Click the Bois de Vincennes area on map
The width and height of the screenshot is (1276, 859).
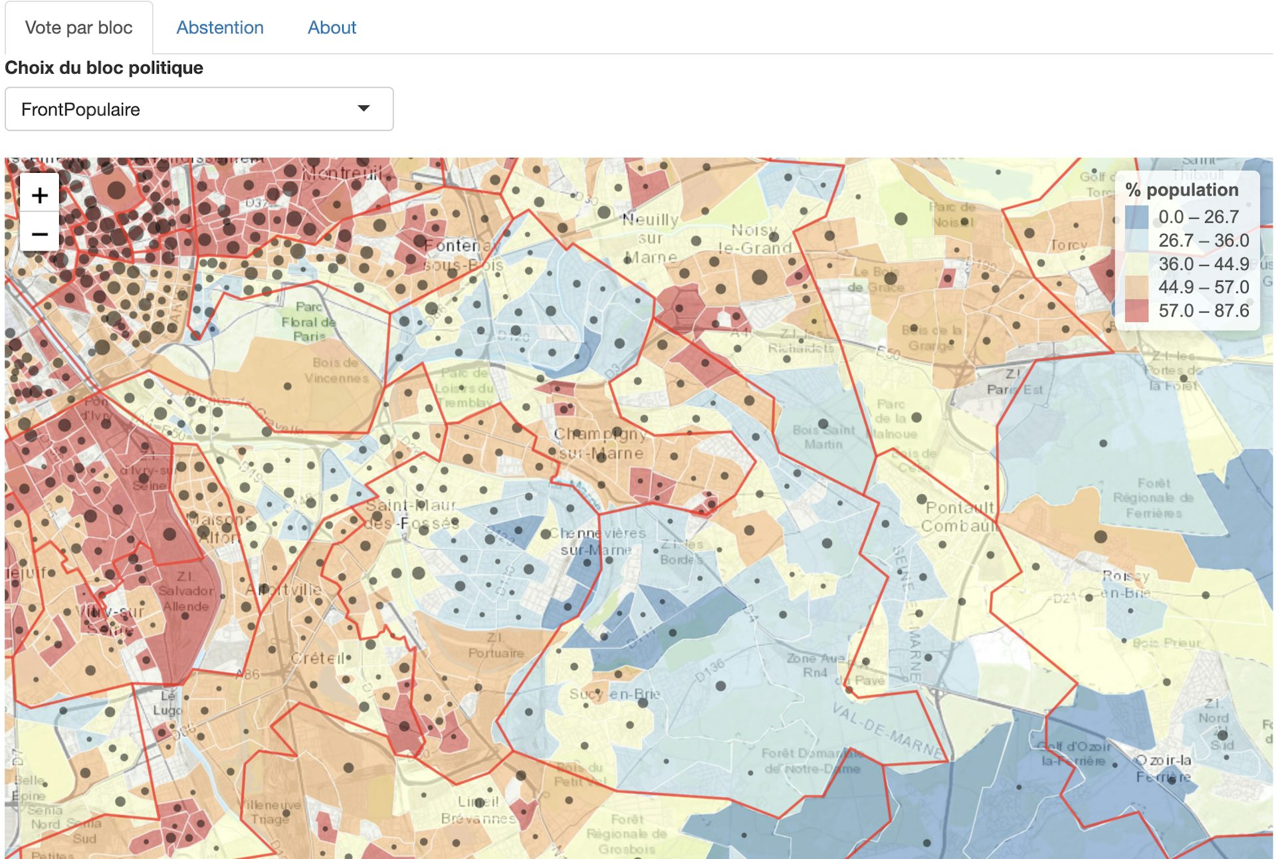coord(336,370)
